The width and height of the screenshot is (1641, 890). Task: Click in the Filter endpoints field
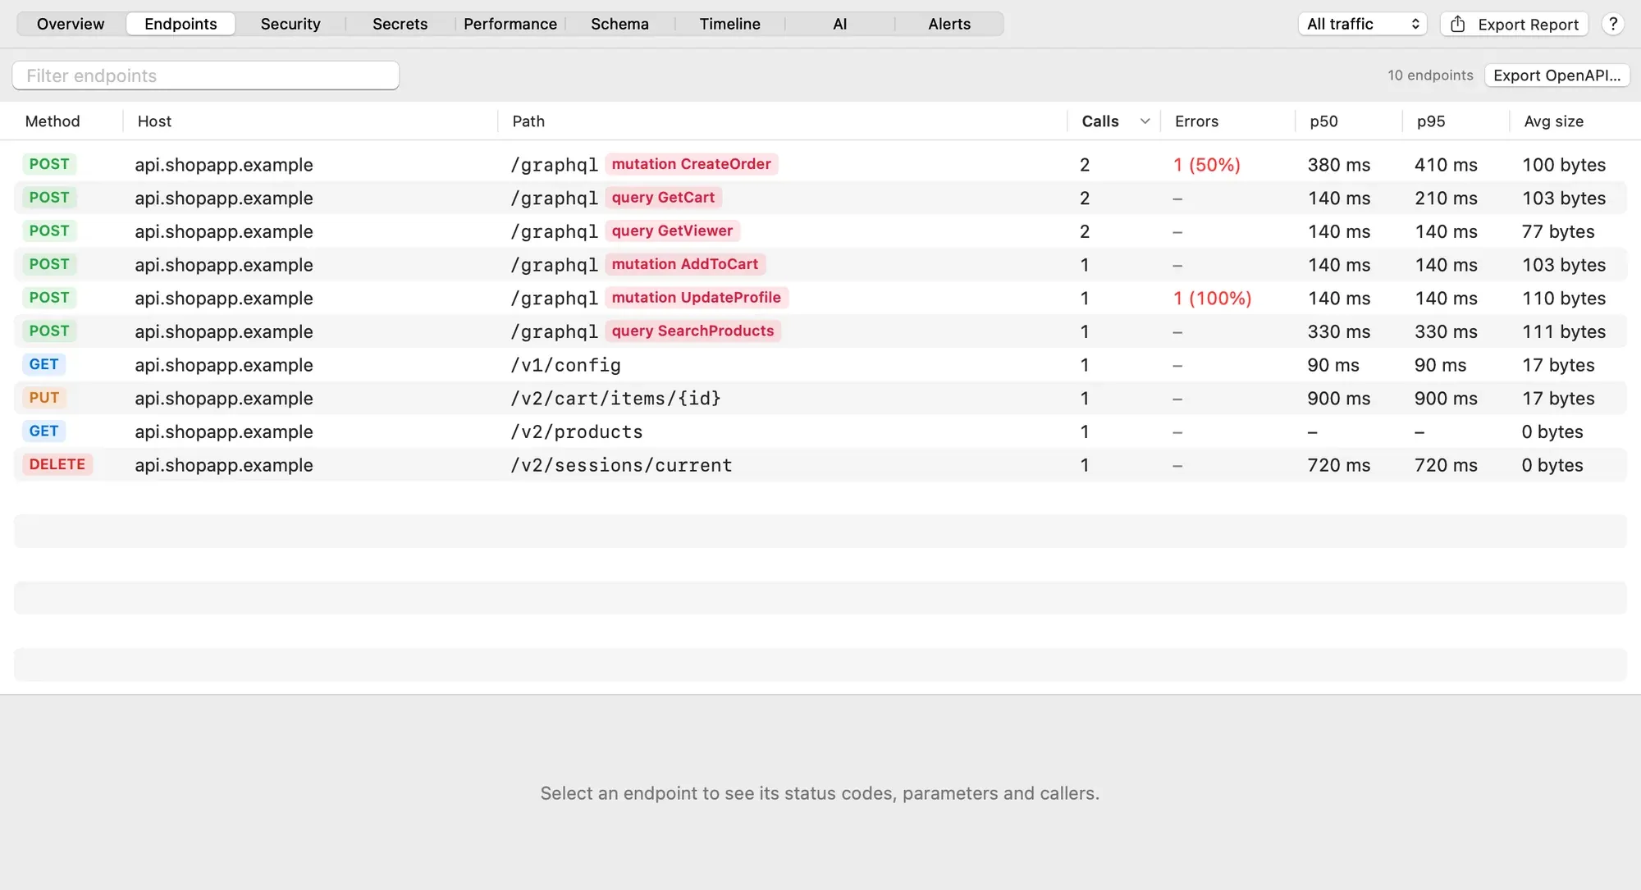pos(206,75)
